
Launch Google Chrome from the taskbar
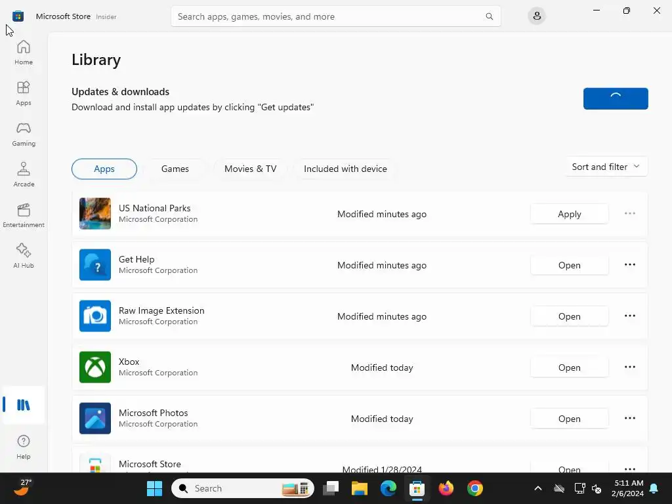[475, 488]
